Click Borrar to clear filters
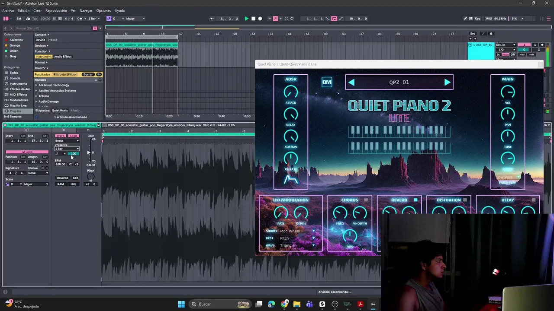Viewport: 554px width, 311px height. pyautogui.click(x=88, y=74)
